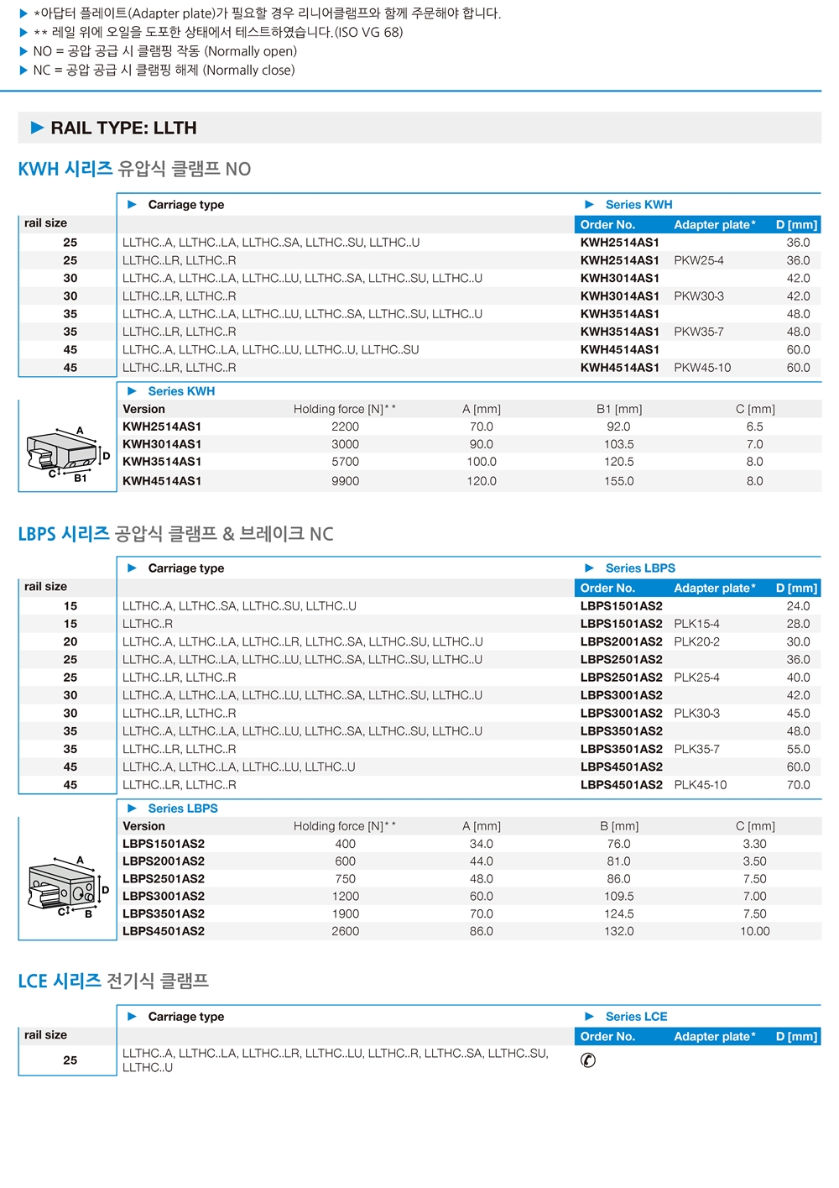Click D value 70.0 in LBPS table

click(798, 785)
